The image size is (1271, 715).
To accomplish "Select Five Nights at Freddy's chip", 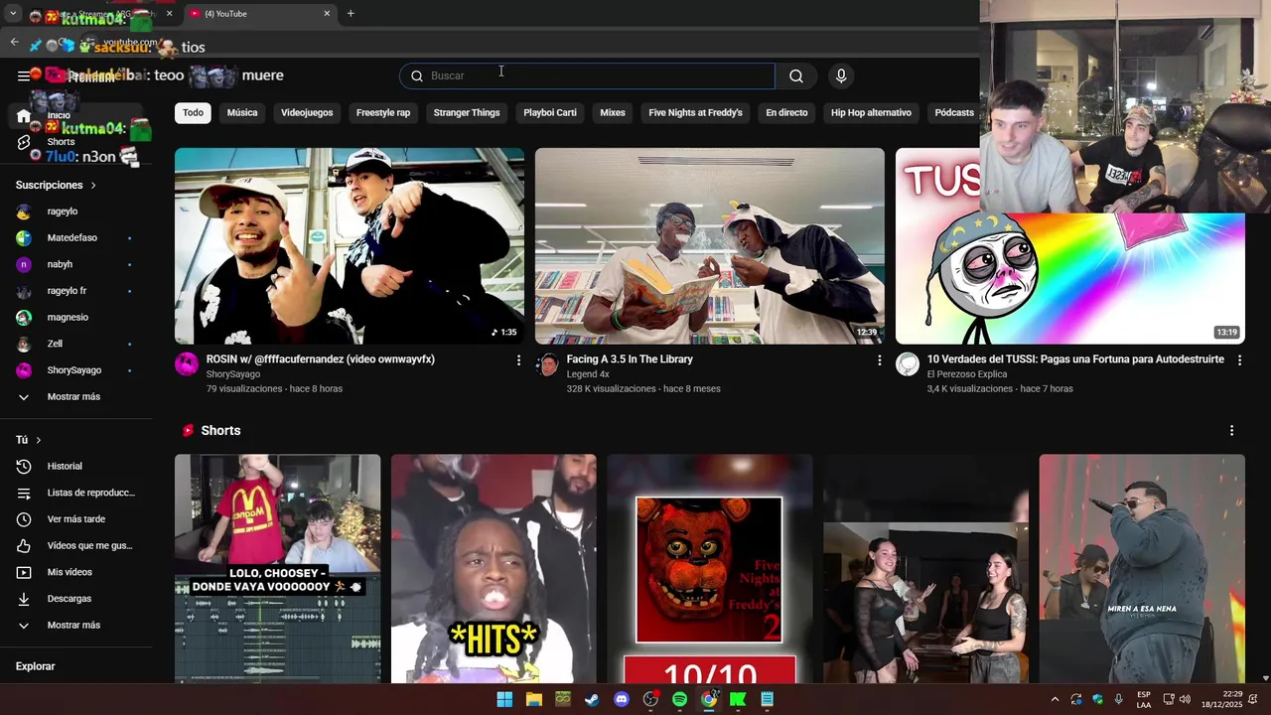I will (695, 113).
